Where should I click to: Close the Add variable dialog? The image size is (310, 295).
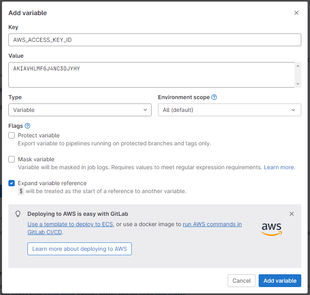point(296,13)
